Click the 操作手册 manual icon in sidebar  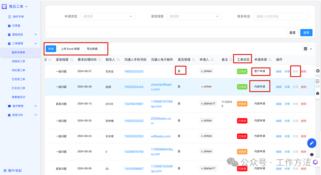[x=9, y=17]
